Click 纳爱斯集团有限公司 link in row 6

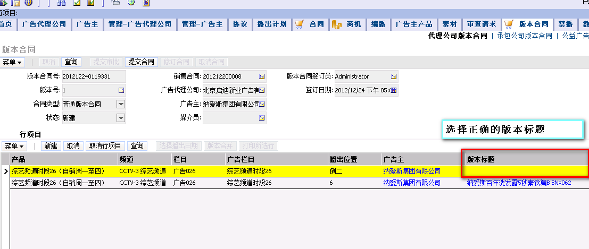[x=412, y=183]
